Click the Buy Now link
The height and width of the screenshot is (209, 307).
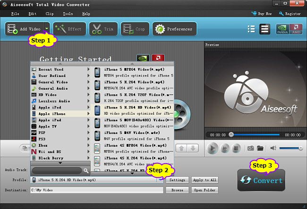pos(262,14)
